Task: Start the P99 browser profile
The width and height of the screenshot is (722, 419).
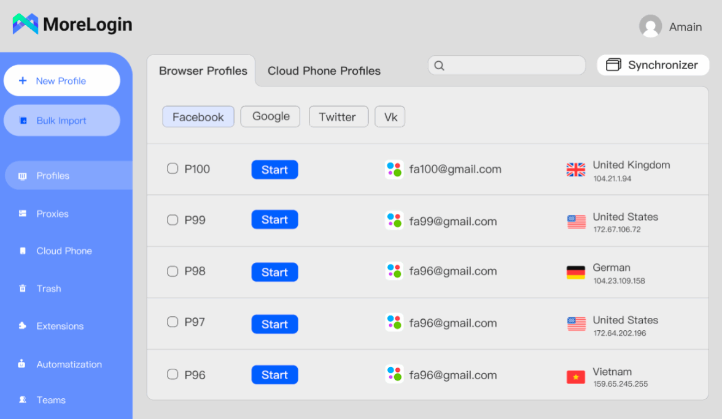Action: (274, 220)
